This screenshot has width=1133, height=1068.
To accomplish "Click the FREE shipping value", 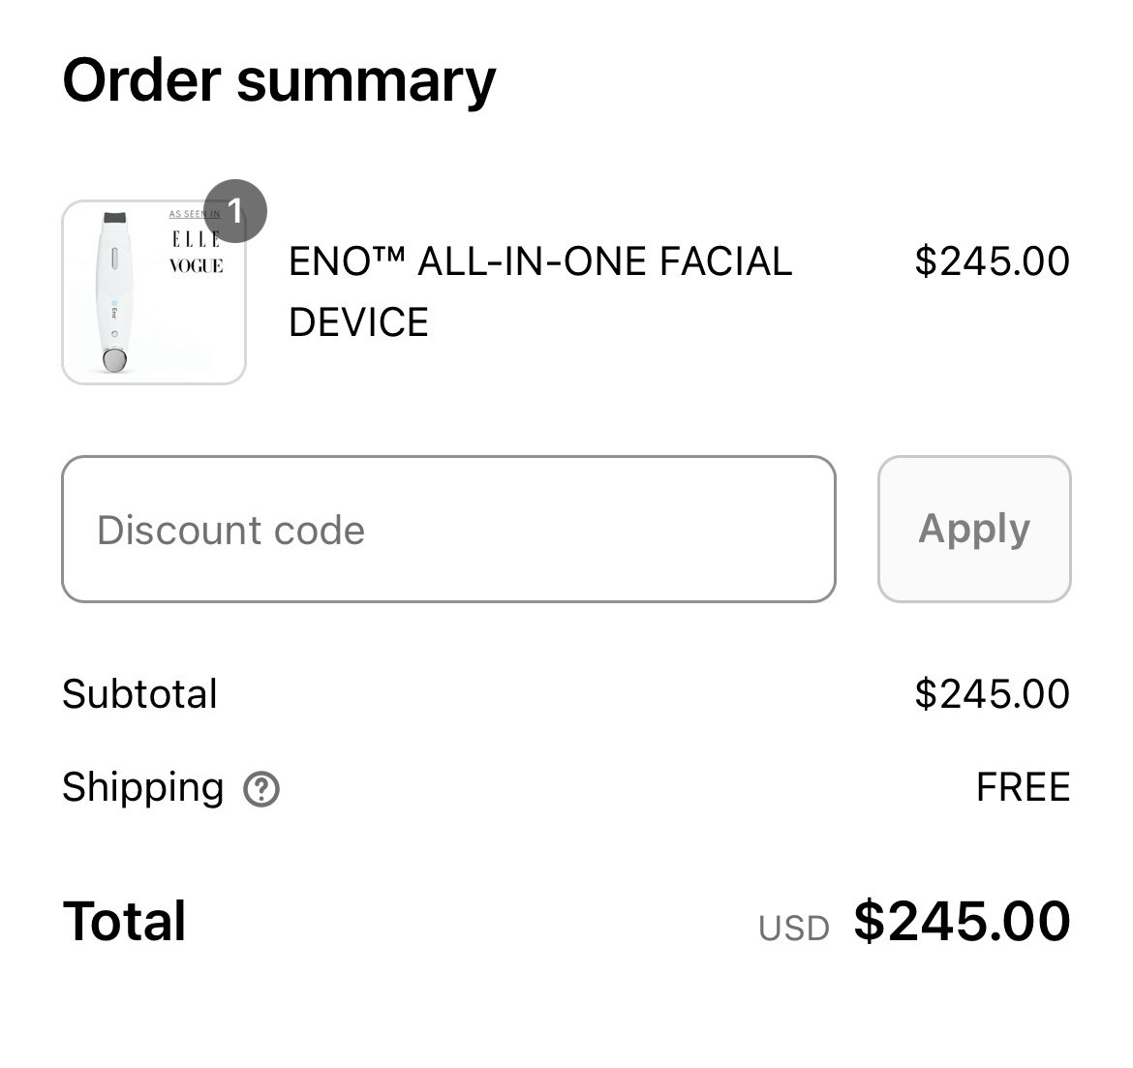I will (1024, 787).
